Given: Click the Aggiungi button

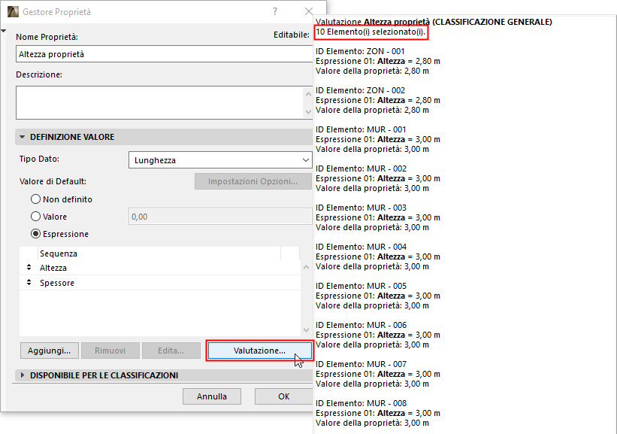Looking at the screenshot, I should 49,351.
